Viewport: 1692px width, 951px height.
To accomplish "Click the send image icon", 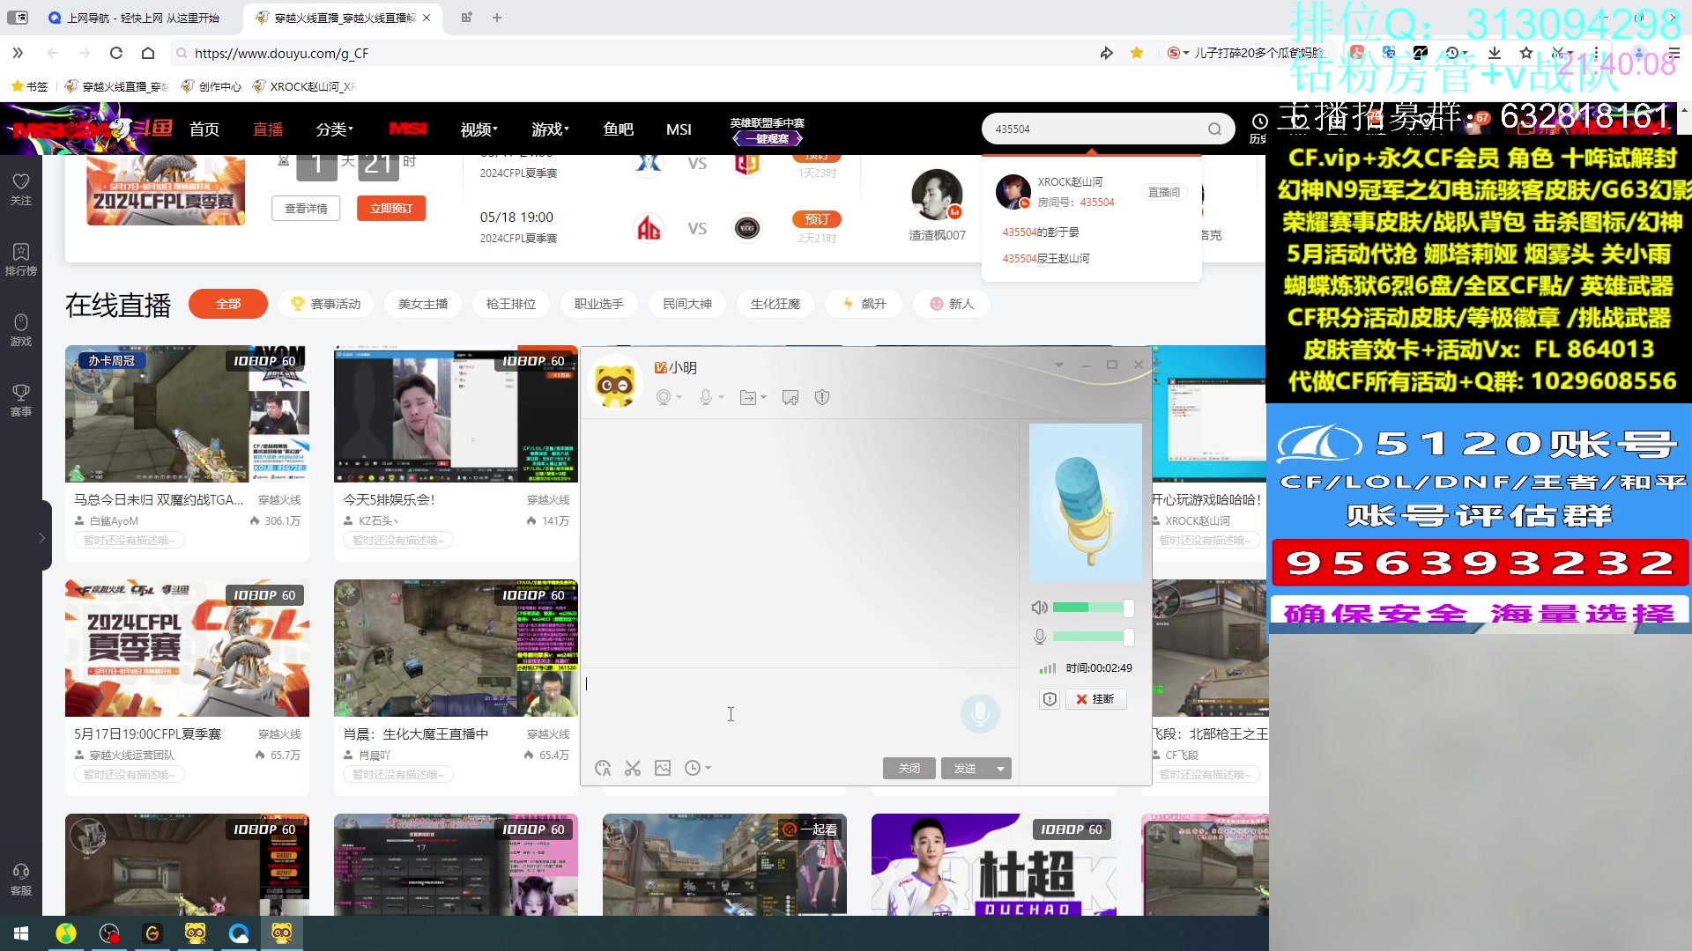I will (x=663, y=768).
